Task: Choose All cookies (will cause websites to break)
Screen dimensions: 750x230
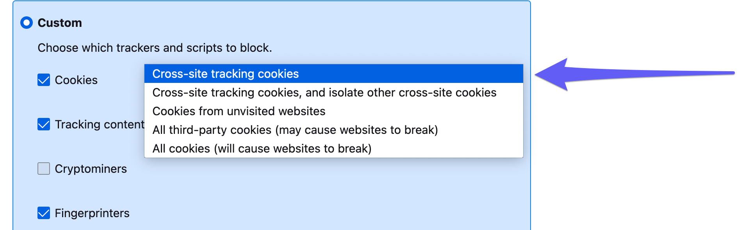Action: (x=262, y=149)
